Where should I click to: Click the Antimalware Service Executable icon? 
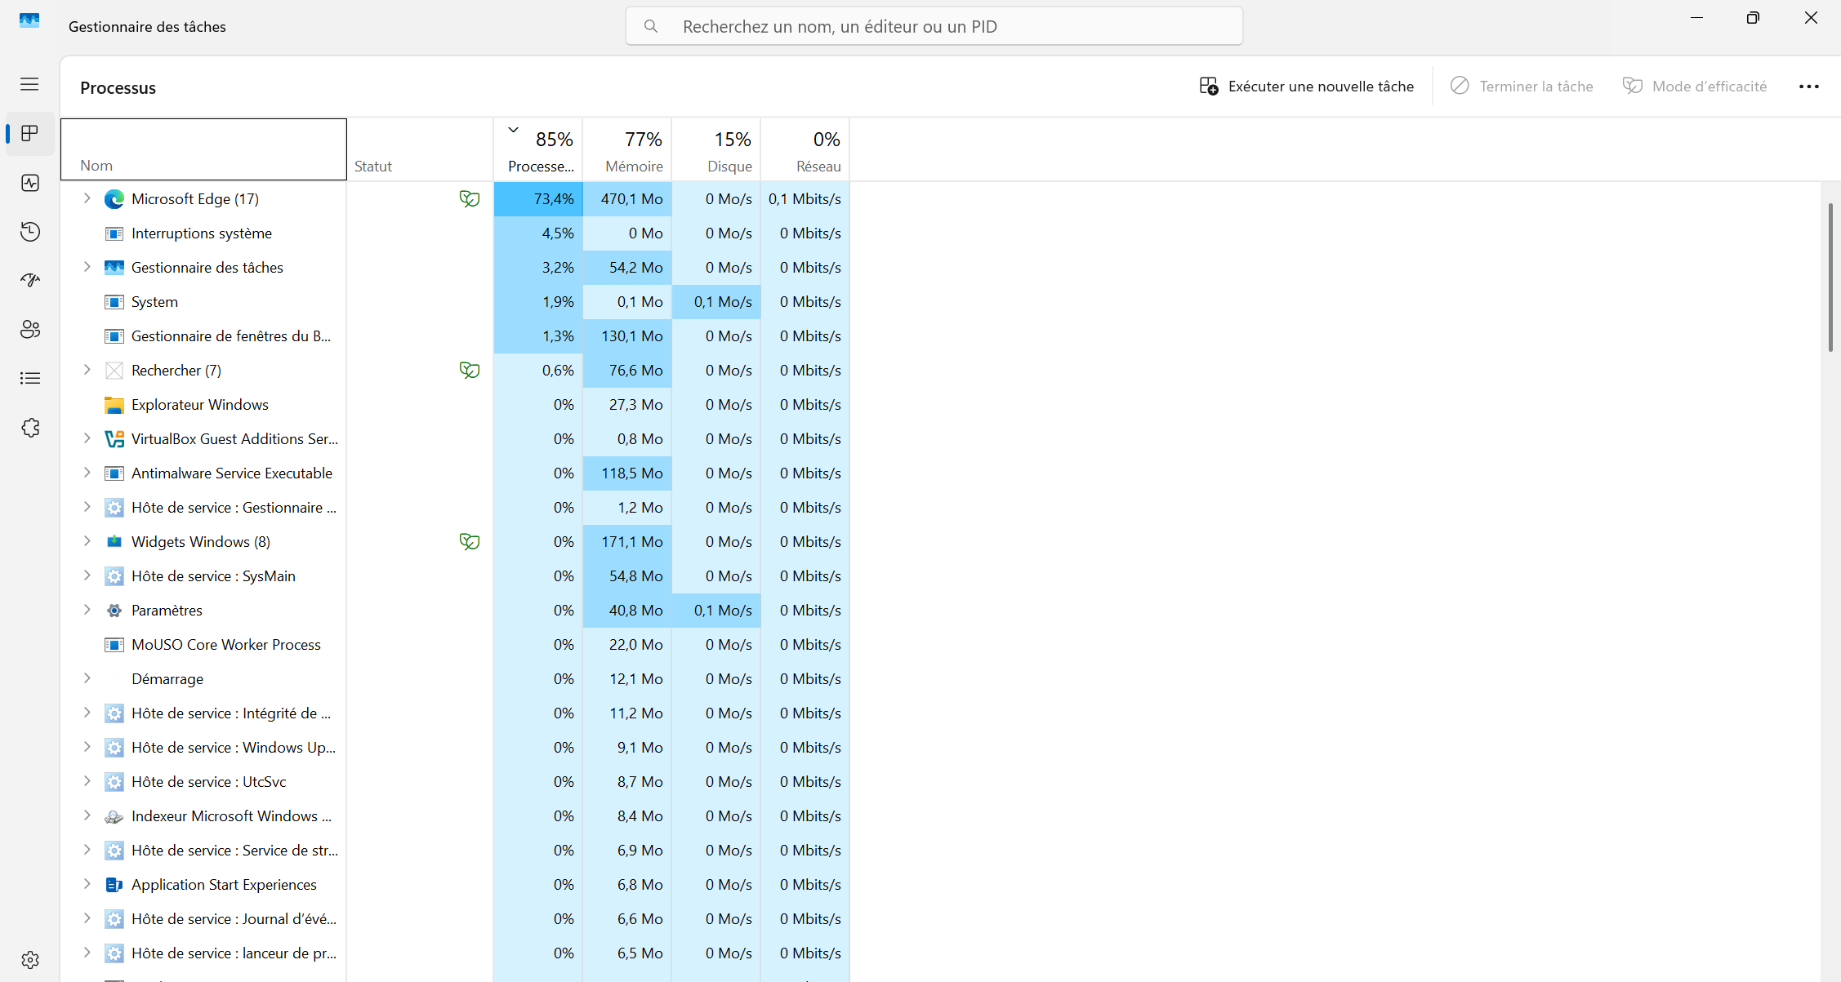pos(114,473)
